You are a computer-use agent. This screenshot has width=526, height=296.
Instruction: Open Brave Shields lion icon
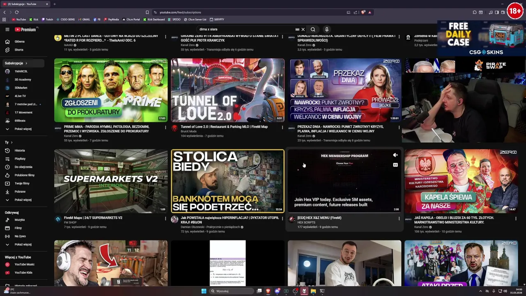363,12
